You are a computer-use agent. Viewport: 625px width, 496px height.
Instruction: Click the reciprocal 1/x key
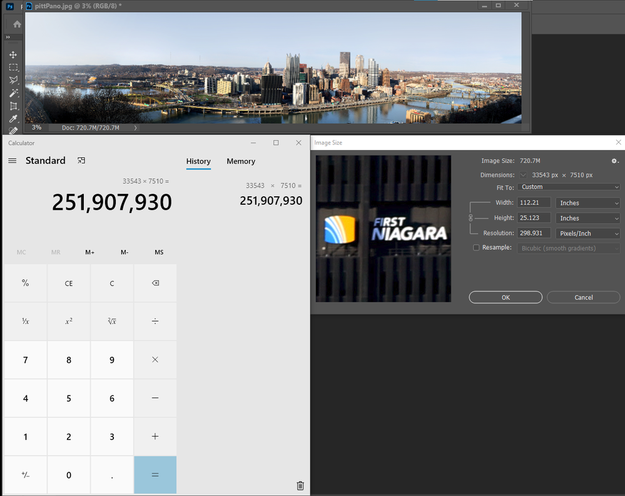pos(26,321)
